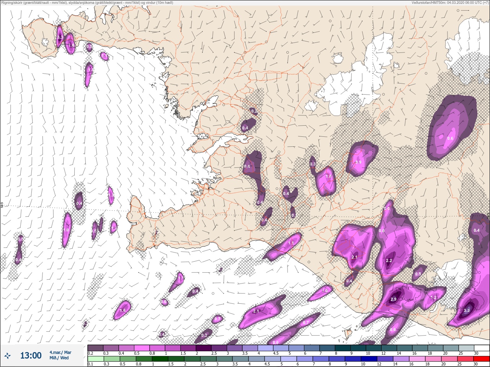Click the 0.2 precipitation value on the map
The width and height of the screenshot is (490, 367).
(253, 111)
